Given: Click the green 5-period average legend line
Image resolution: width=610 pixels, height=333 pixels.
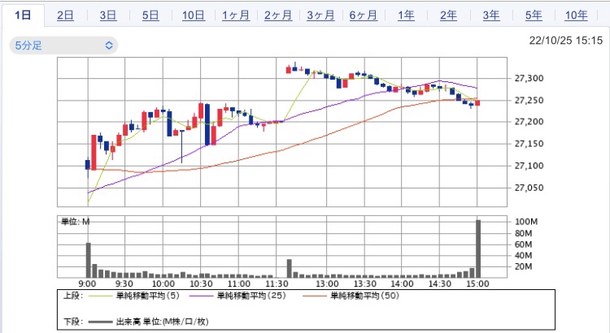Looking at the screenshot, I should [100, 296].
